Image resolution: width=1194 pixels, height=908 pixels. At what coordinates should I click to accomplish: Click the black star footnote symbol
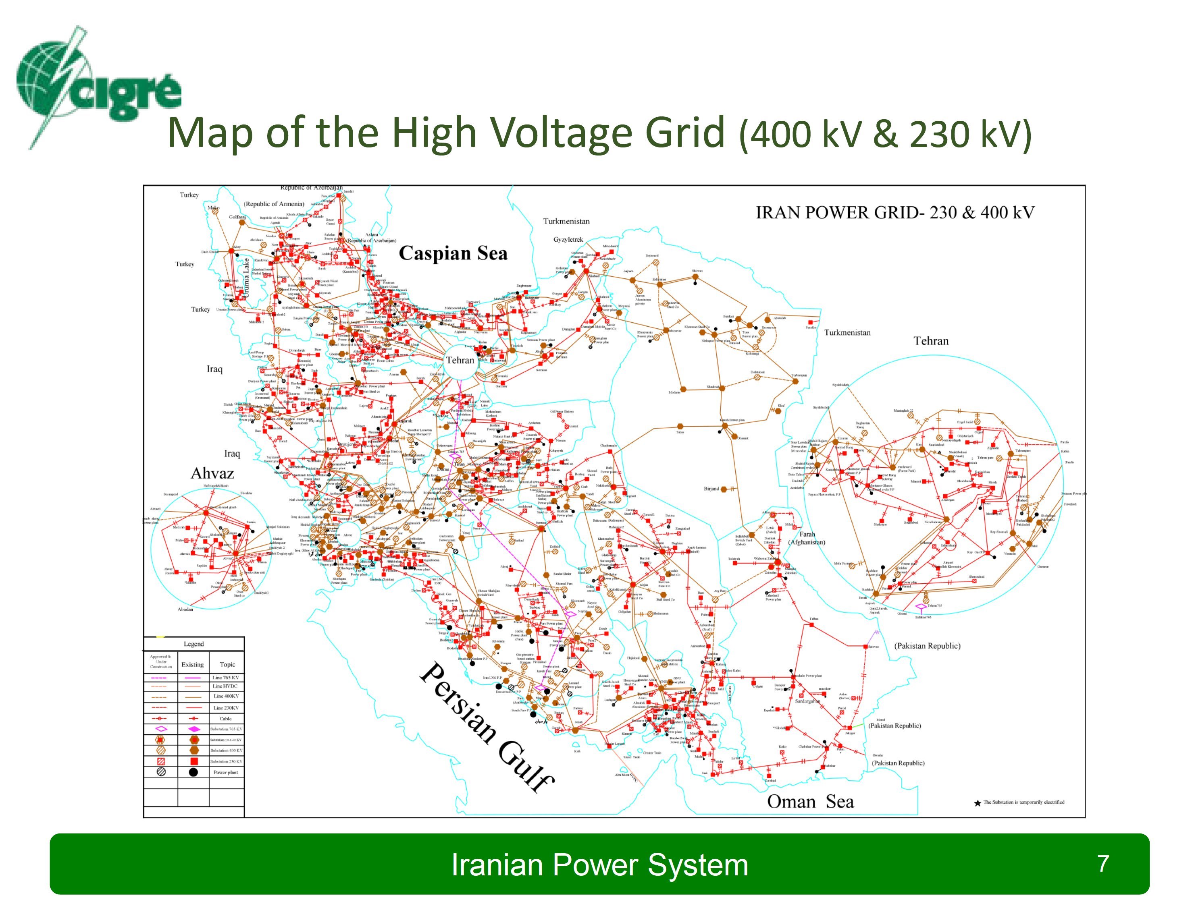click(977, 803)
